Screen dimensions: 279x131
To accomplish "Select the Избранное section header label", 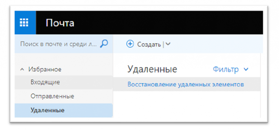I will coord(45,69).
